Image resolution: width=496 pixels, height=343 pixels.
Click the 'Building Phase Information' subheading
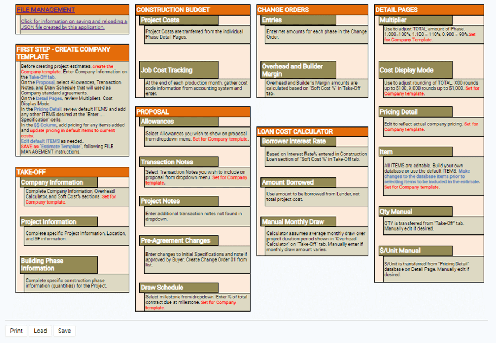59,264
